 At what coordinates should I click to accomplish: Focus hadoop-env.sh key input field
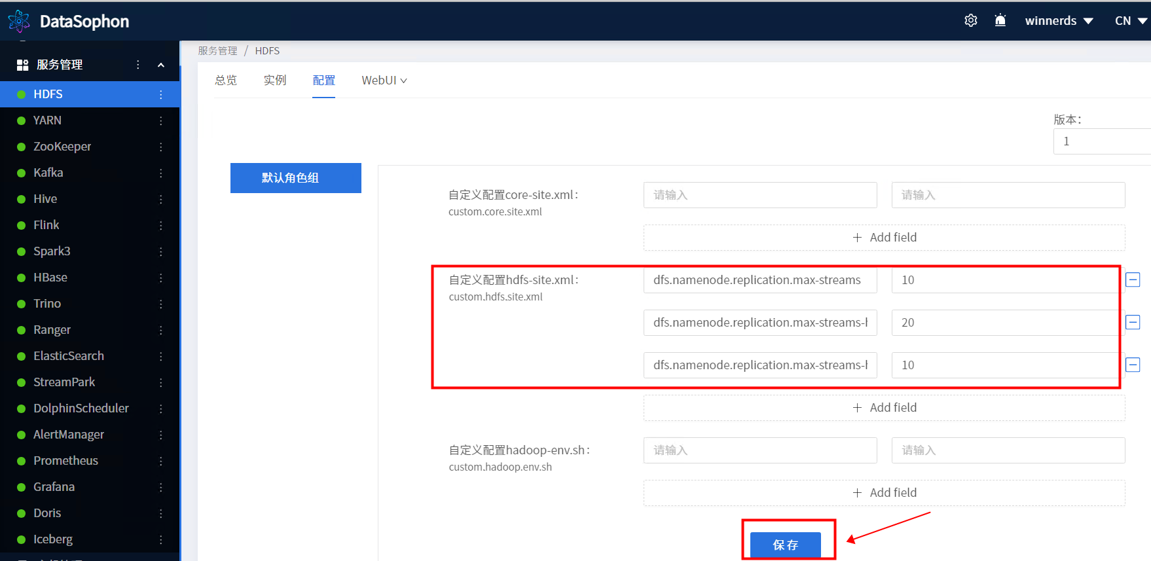point(760,450)
